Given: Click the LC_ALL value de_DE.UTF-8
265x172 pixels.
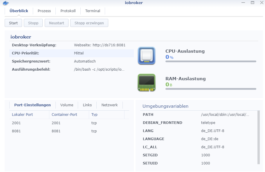Looking at the screenshot, I should click(212, 147).
